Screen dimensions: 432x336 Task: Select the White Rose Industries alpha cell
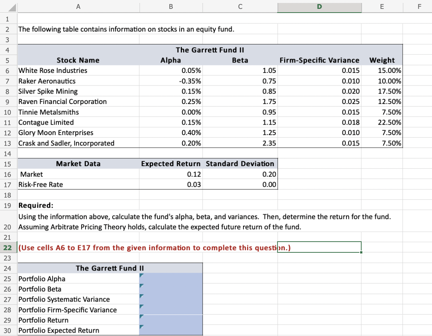pyautogui.click(x=171, y=70)
